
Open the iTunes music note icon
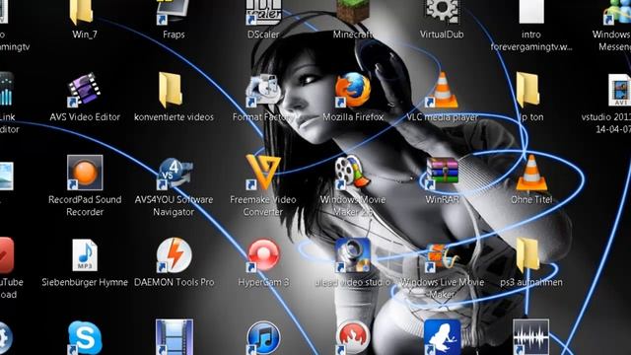pyautogui.click(x=263, y=338)
